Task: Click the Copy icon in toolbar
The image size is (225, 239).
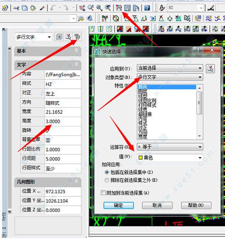Action: click(25, 8)
